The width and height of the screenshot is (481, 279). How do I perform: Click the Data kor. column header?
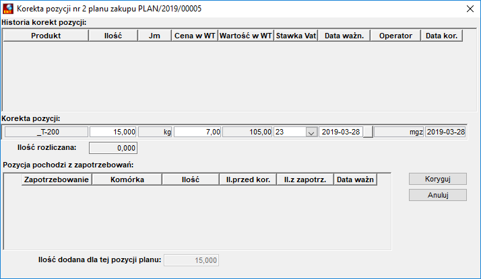pos(441,36)
